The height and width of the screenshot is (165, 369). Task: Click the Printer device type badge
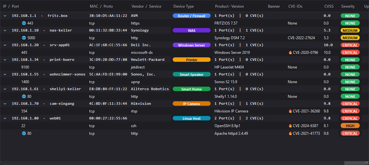[192, 60]
